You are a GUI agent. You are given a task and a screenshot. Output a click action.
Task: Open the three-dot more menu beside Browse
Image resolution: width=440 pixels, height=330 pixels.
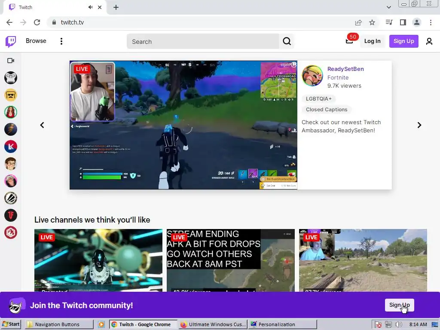tap(61, 41)
